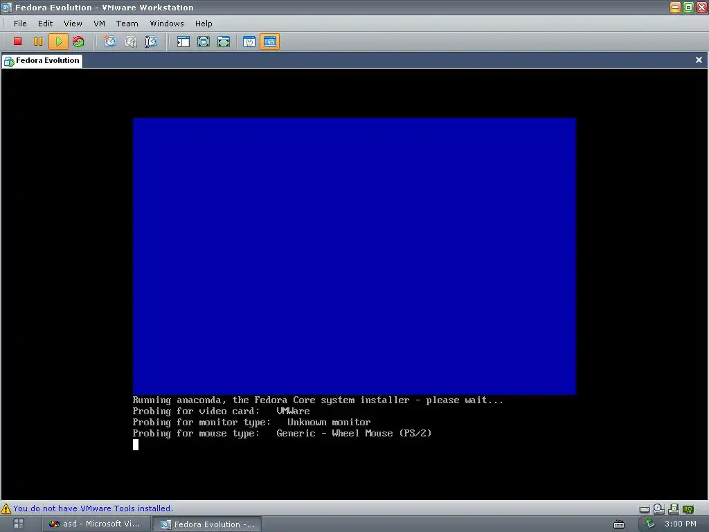Click the network adapter status icon
Screen dimensions: 709x532
coord(688,509)
